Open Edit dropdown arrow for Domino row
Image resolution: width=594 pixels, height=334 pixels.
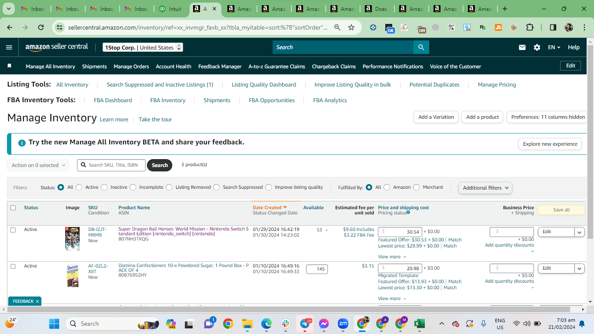(580, 269)
